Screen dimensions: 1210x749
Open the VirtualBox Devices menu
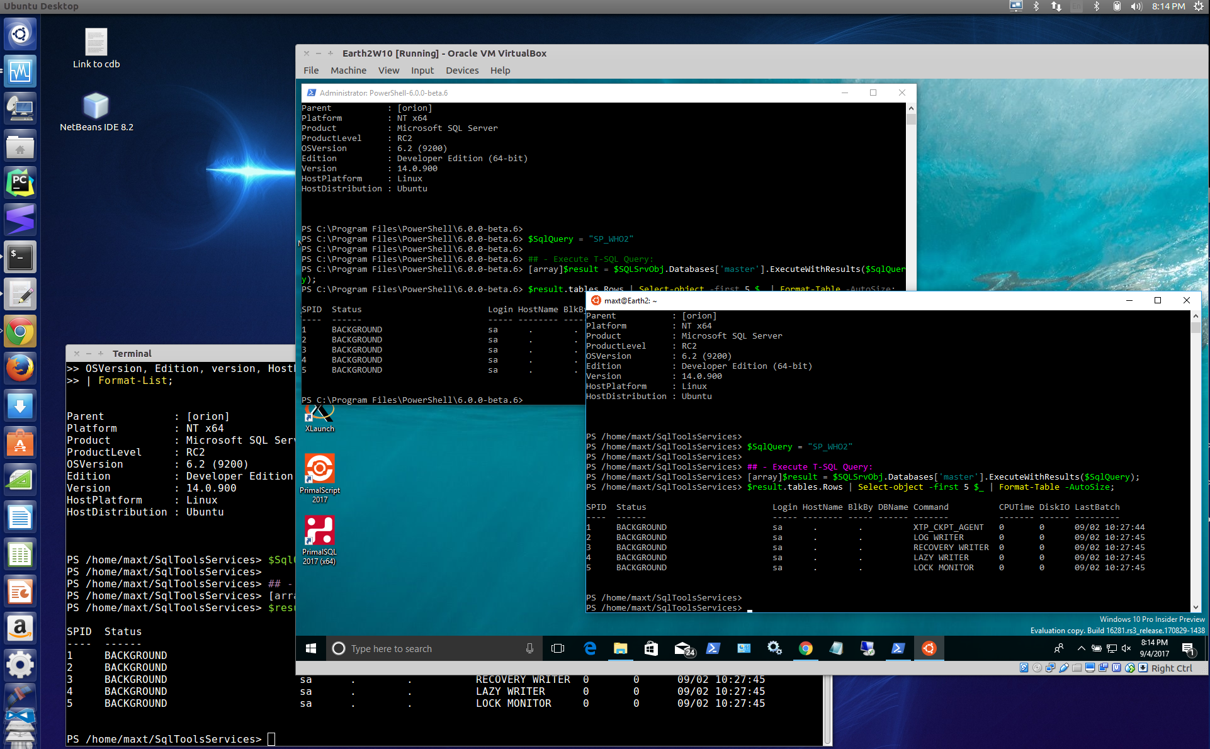click(x=462, y=70)
